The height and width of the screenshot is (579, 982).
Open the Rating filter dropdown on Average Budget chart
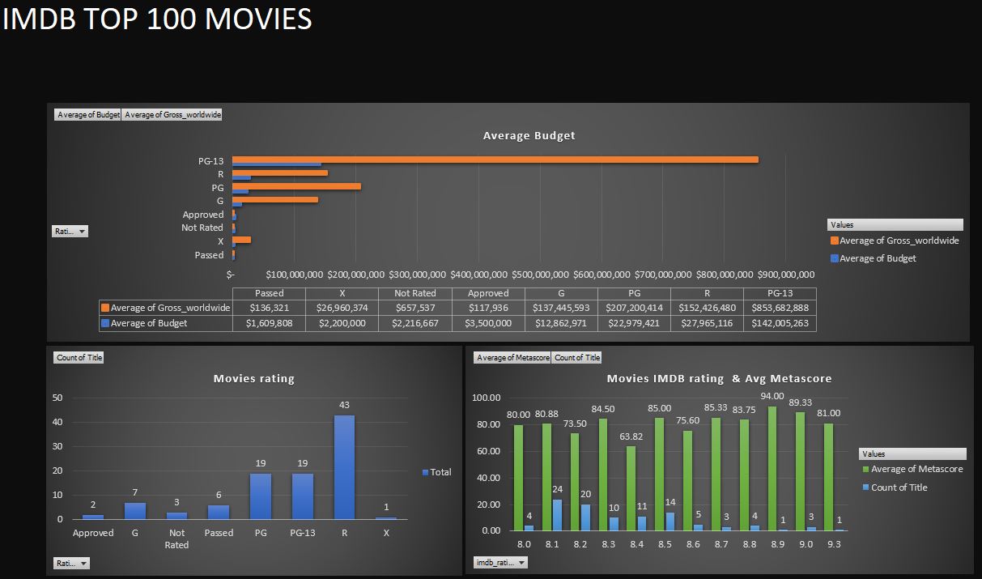(x=70, y=231)
